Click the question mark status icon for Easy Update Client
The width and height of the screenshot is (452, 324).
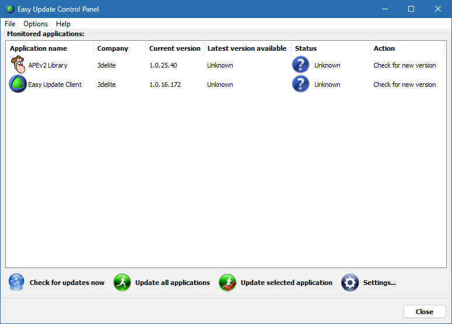301,84
